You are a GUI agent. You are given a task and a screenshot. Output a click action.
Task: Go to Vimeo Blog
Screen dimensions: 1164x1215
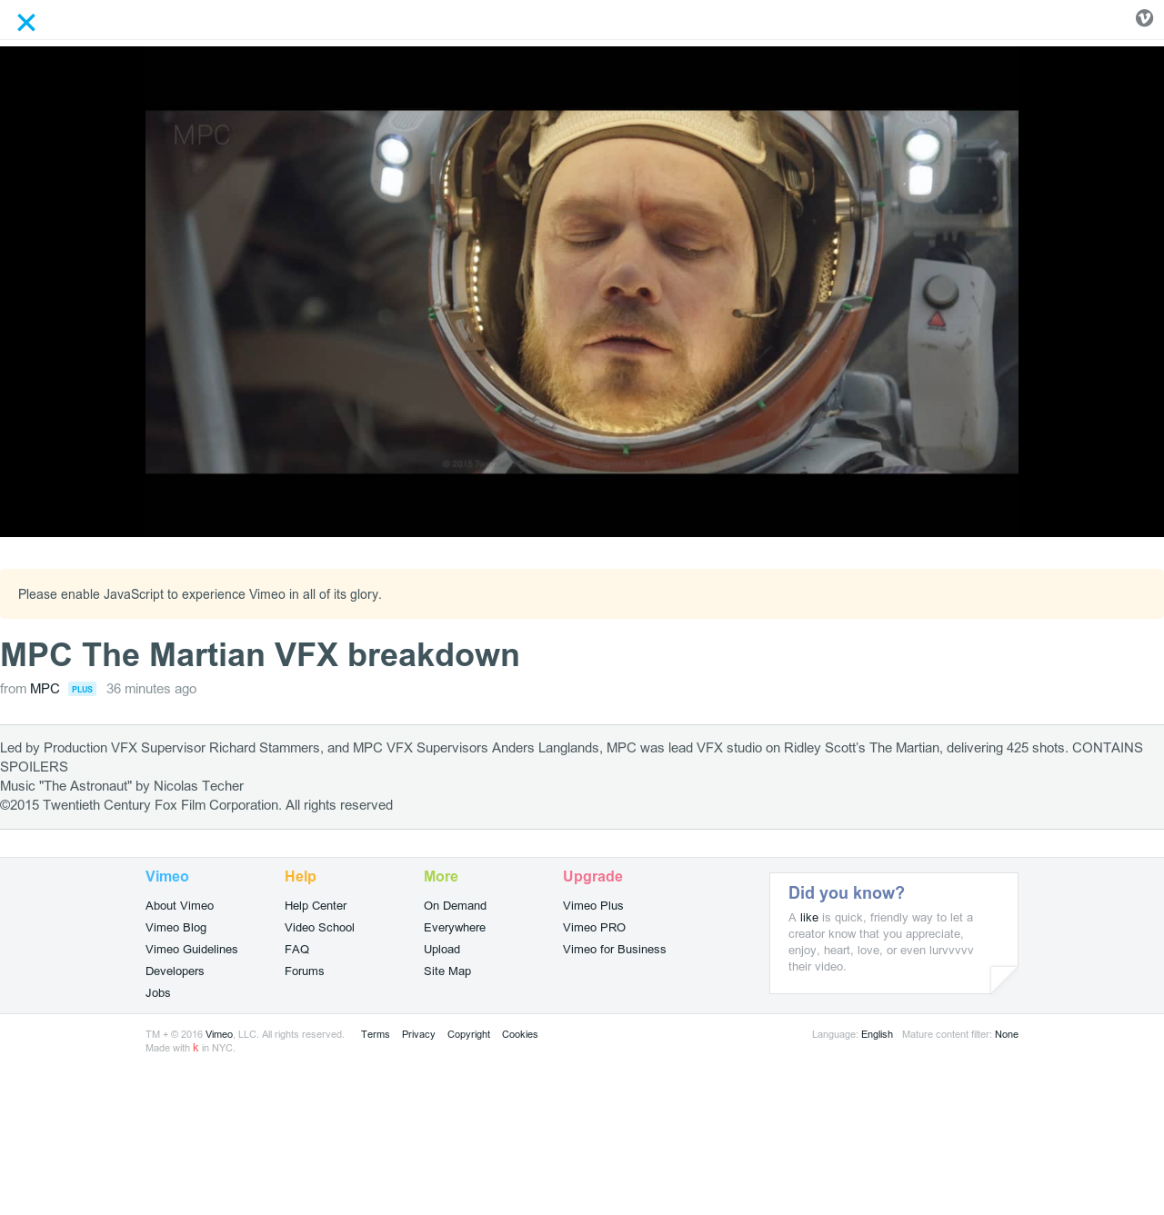(176, 928)
